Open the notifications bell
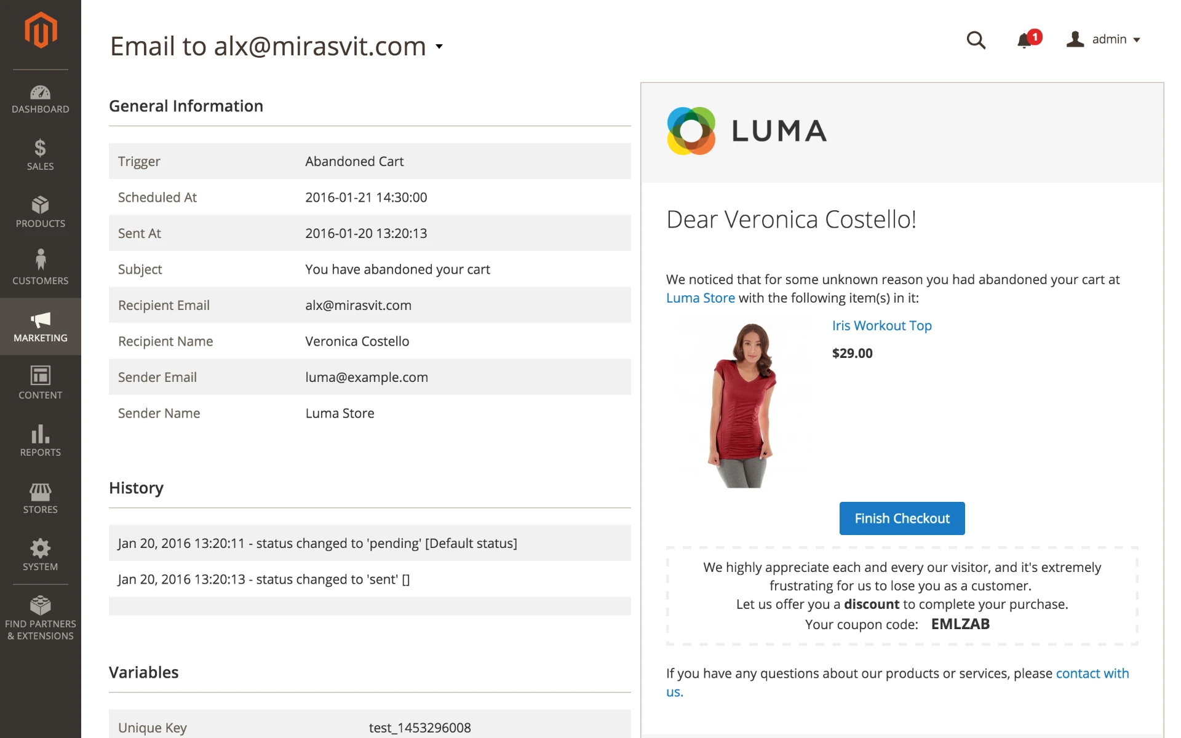 1025,40
